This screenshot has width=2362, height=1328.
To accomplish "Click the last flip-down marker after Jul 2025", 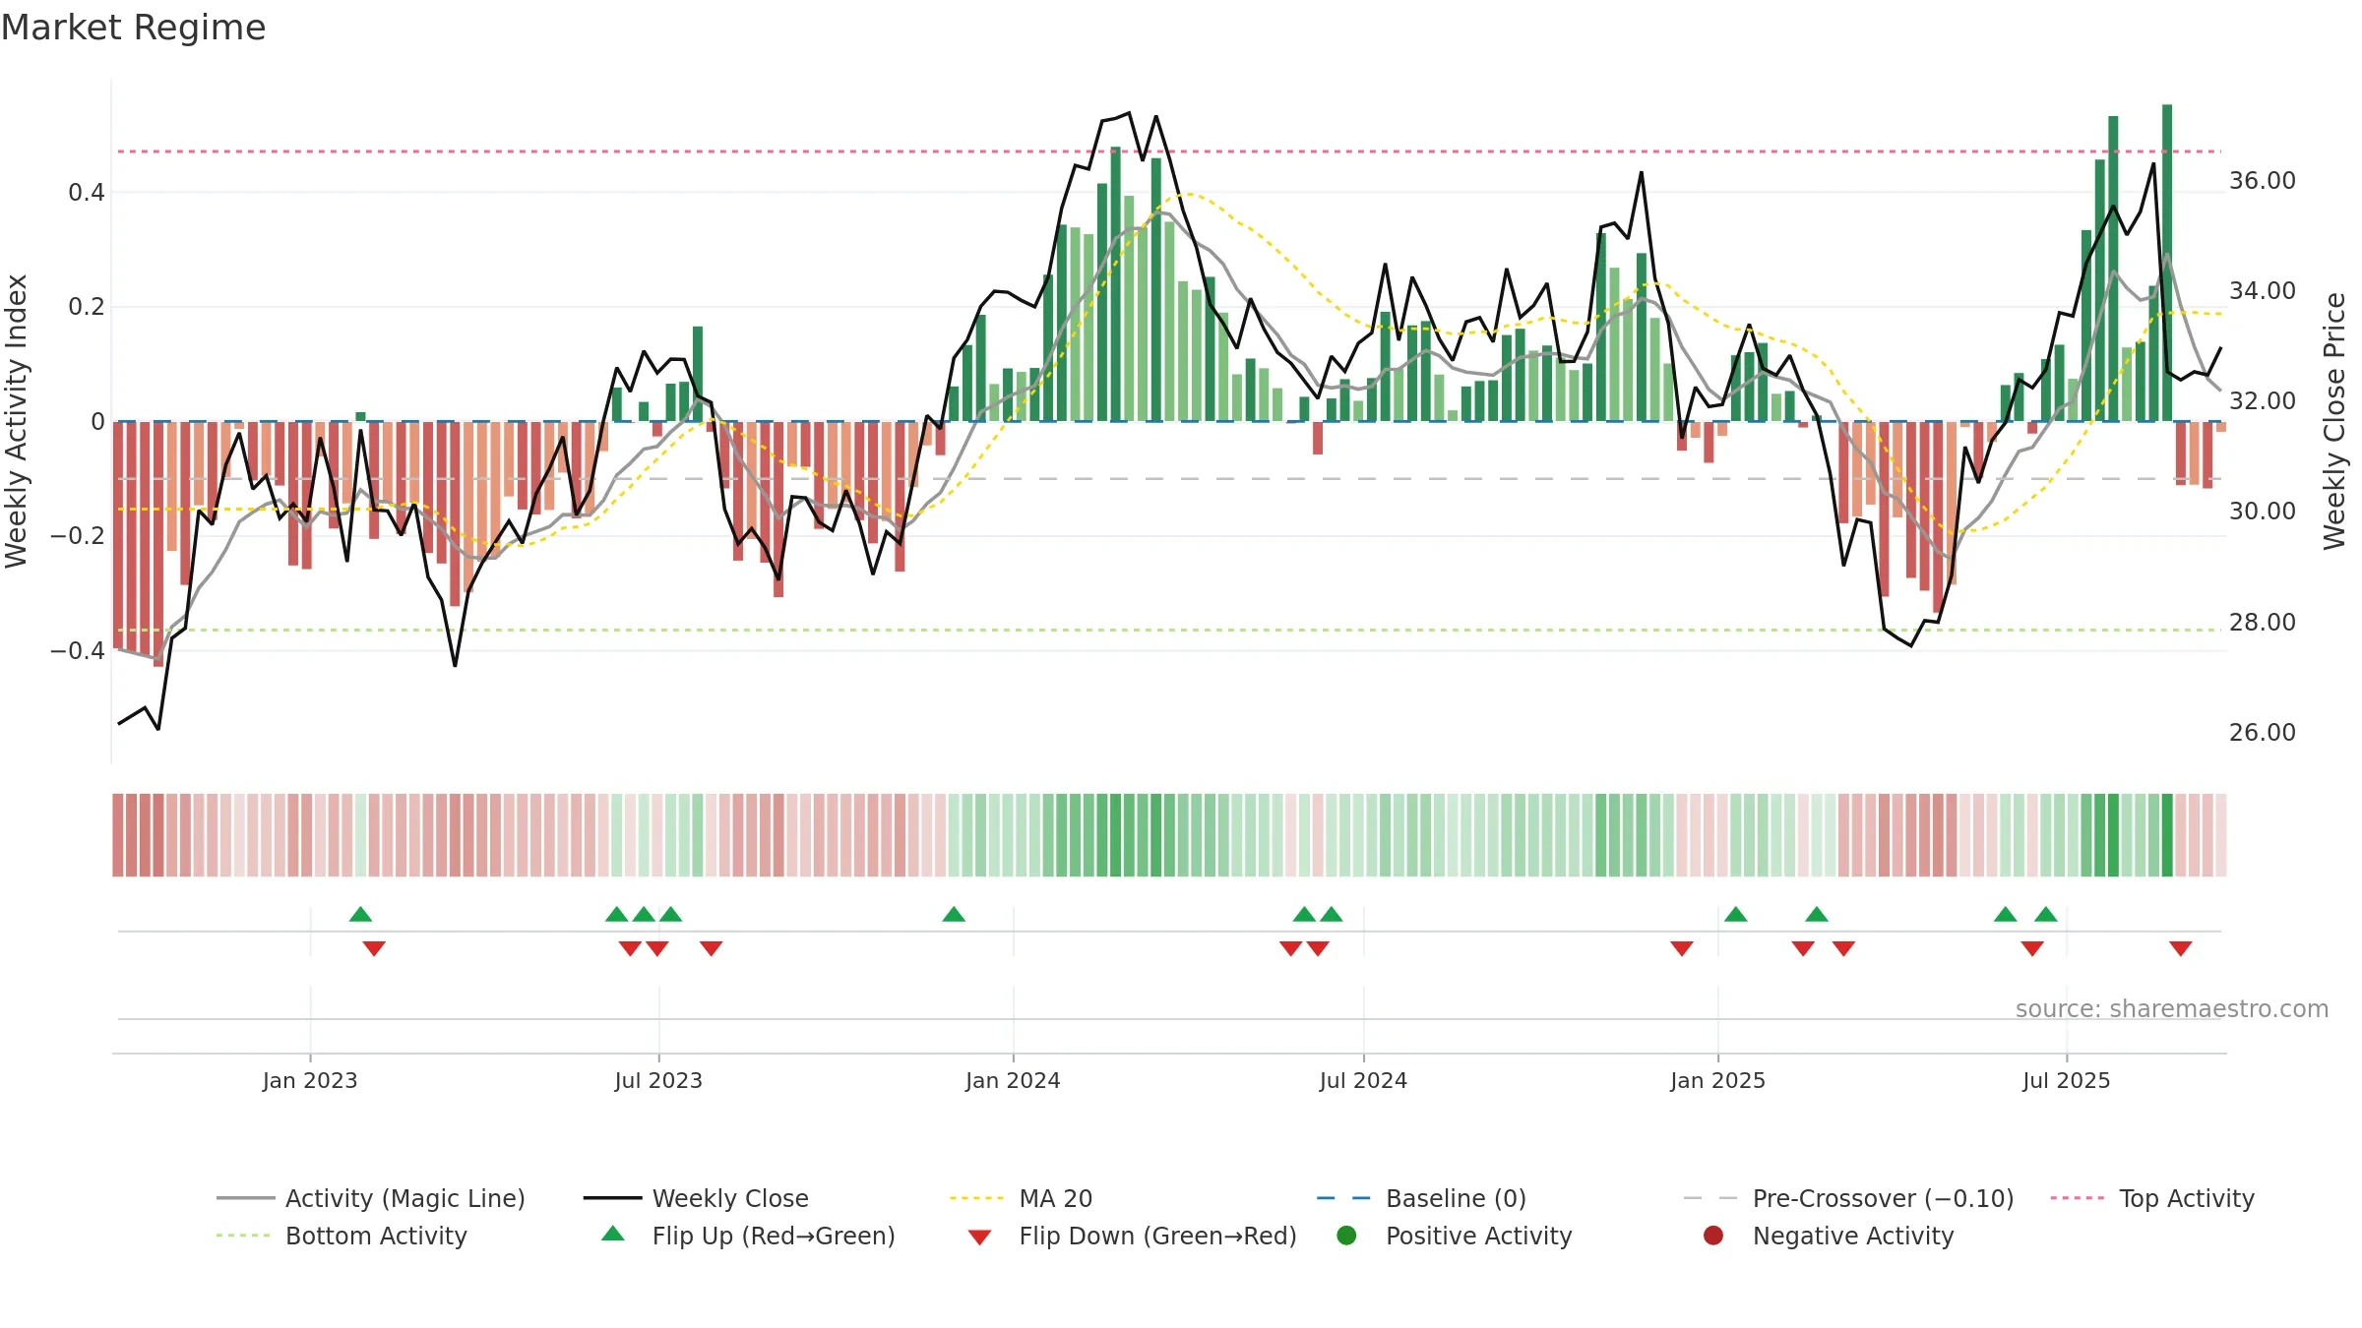I will point(2181,948).
